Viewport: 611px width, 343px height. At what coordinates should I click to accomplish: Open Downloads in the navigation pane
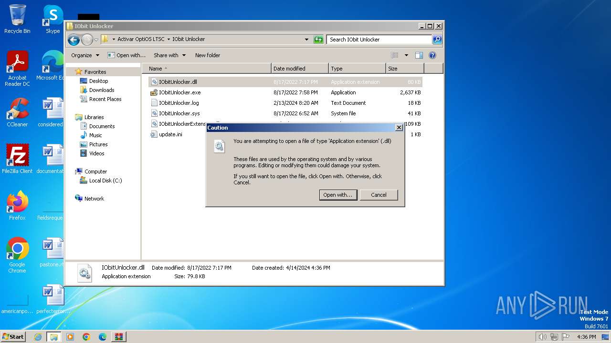[102, 90]
